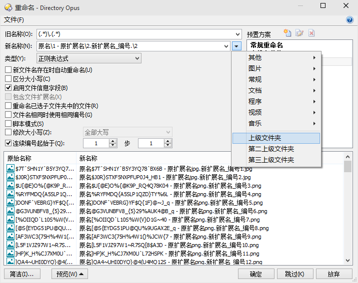Click the new preset icon
Viewport: 358px width, 283px height.
coord(287,33)
